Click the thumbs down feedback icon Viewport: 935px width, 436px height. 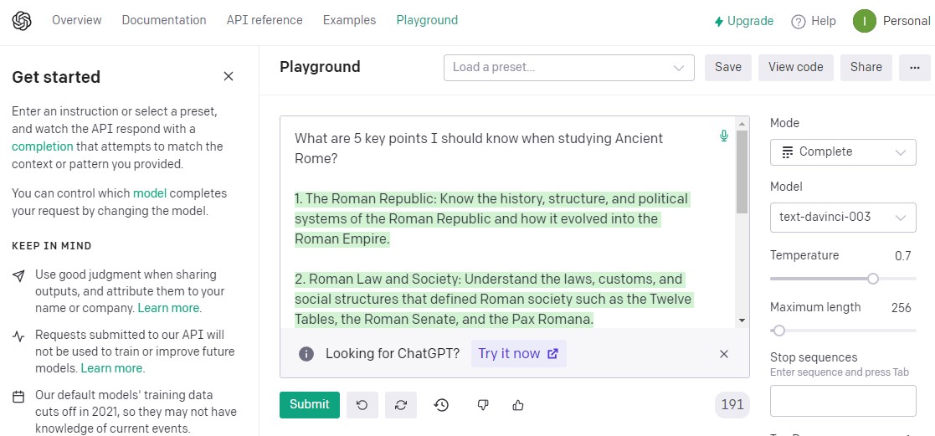pos(482,405)
